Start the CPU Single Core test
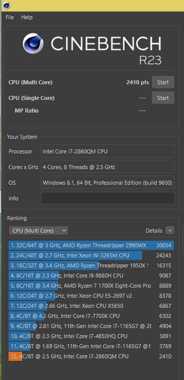This screenshot has width=184, height=380. (163, 98)
